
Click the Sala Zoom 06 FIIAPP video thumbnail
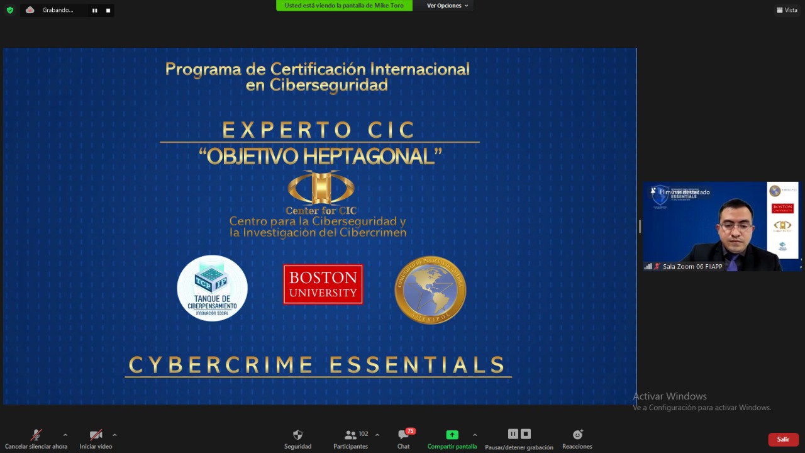(x=722, y=226)
